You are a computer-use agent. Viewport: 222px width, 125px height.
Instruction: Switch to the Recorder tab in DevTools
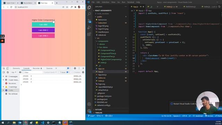[37, 68]
